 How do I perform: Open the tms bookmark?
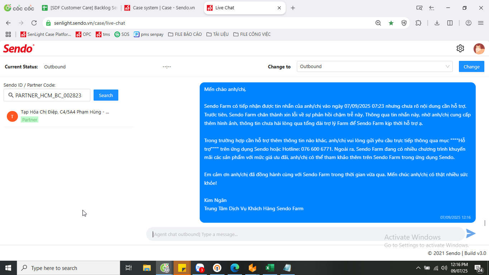tap(103, 34)
